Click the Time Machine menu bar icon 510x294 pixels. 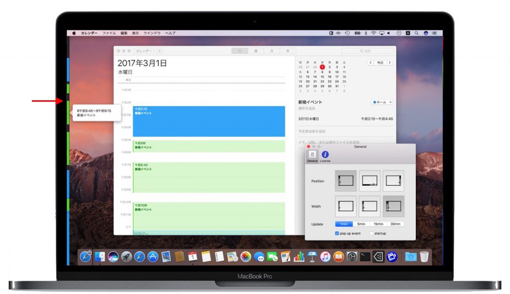point(347,33)
